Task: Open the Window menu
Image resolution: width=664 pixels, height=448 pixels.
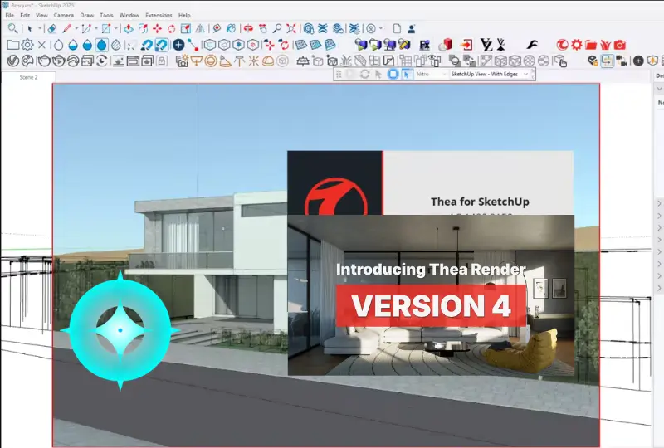Action: coord(129,15)
